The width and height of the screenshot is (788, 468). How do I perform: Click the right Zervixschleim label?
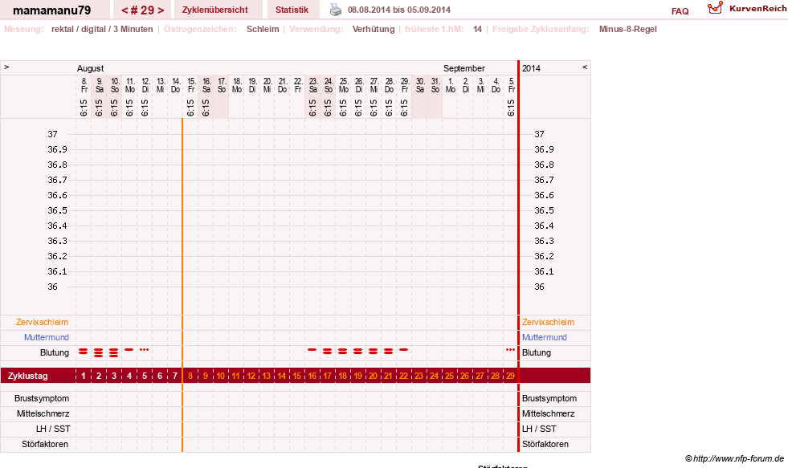pyautogui.click(x=548, y=323)
